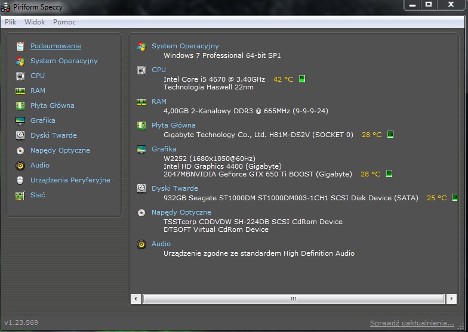
Task: Click version number v1.23.569
Action: coord(21,322)
